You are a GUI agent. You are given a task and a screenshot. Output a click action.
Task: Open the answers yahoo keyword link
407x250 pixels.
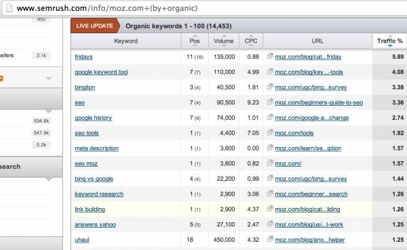click(x=95, y=224)
